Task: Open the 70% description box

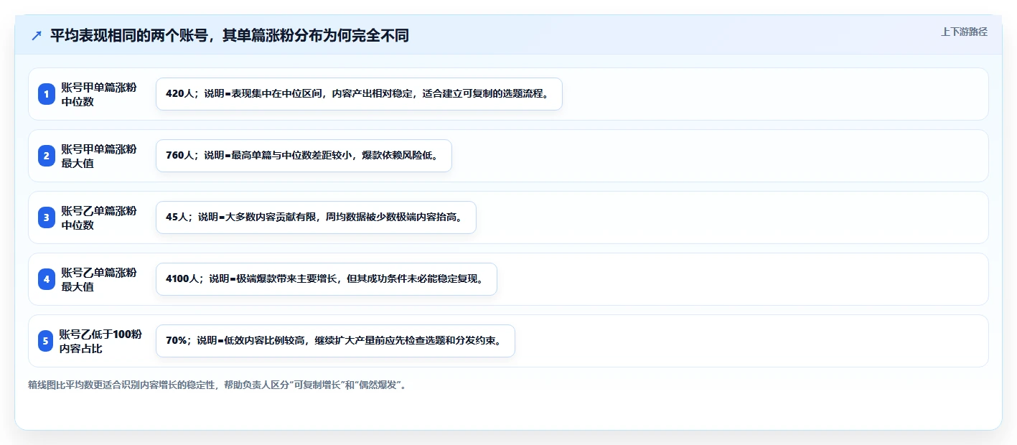Action: 335,341
